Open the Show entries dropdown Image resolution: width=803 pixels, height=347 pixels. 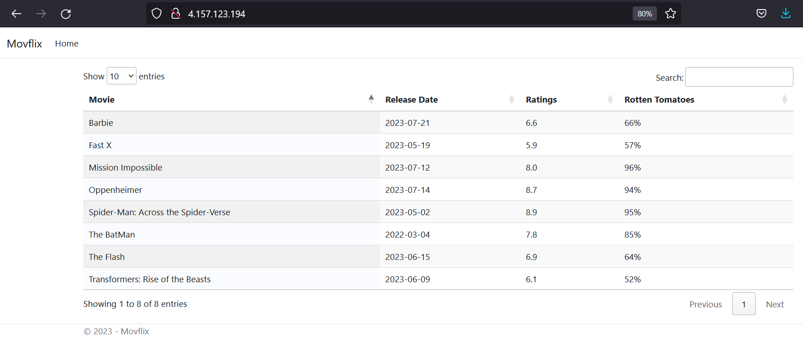[121, 76]
